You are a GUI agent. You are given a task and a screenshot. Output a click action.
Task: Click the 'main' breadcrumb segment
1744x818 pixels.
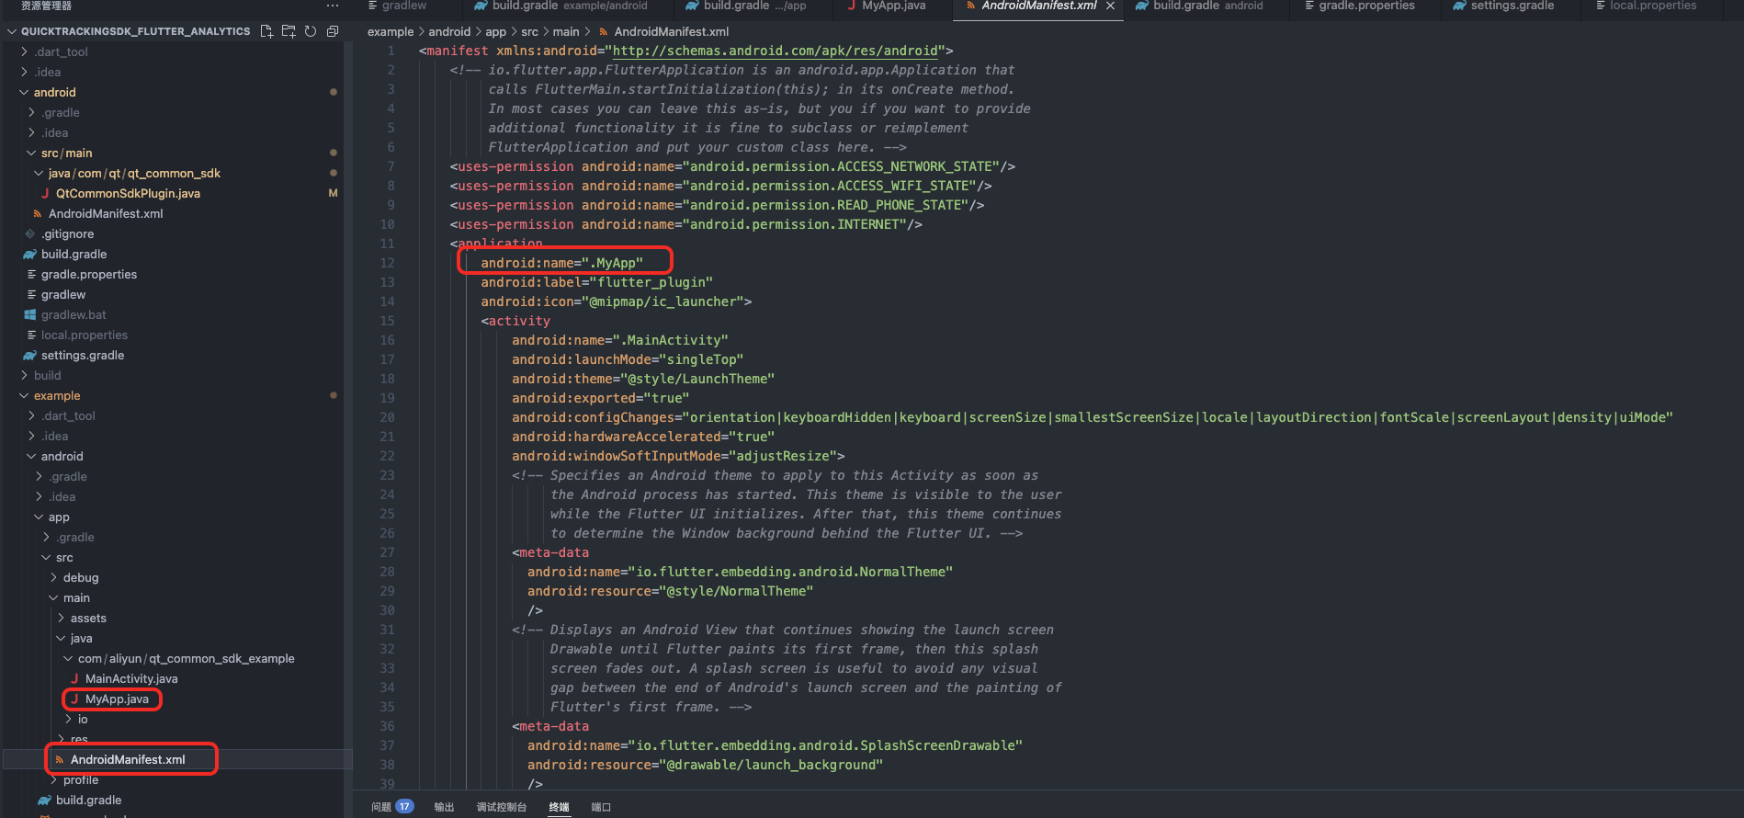(x=566, y=31)
